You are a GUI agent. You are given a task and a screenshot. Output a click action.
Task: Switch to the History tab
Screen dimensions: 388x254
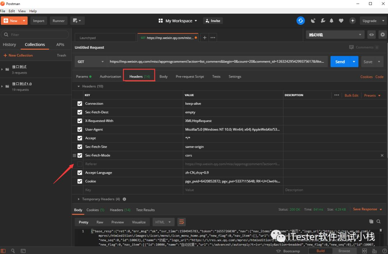[9, 44]
